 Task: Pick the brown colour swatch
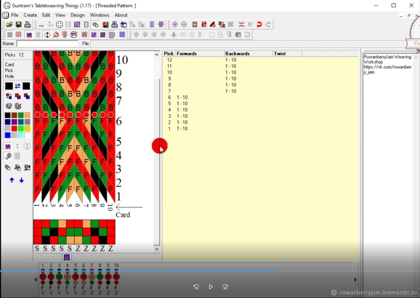tap(14, 115)
